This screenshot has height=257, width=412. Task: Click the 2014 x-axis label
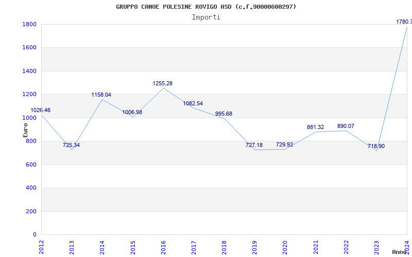pyautogui.click(x=102, y=248)
